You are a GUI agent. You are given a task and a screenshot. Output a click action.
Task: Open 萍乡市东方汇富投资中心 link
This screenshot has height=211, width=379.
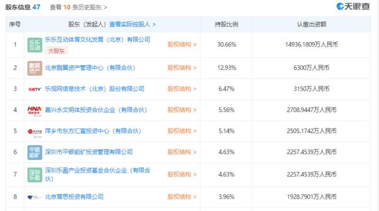click(x=93, y=131)
